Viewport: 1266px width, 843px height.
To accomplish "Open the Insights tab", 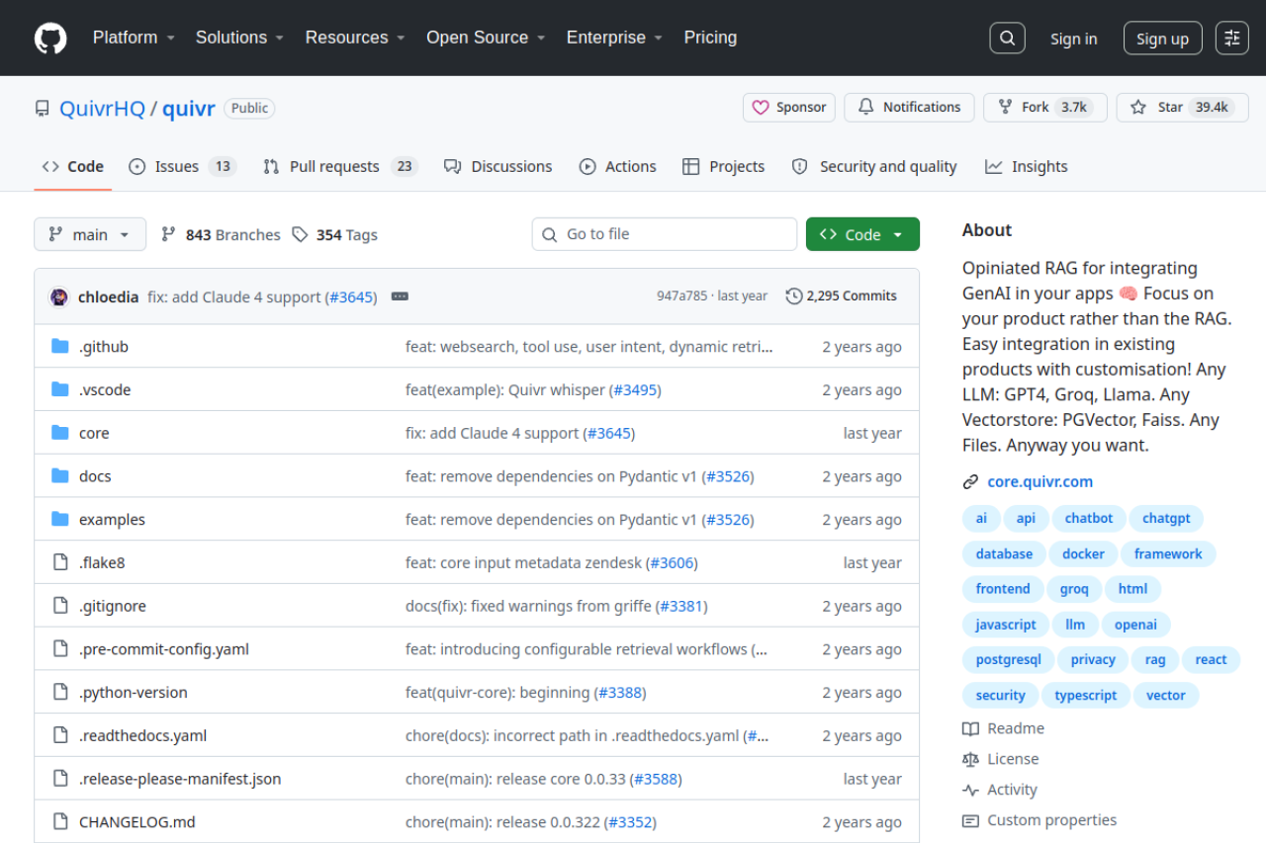I will [x=1027, y=167].
